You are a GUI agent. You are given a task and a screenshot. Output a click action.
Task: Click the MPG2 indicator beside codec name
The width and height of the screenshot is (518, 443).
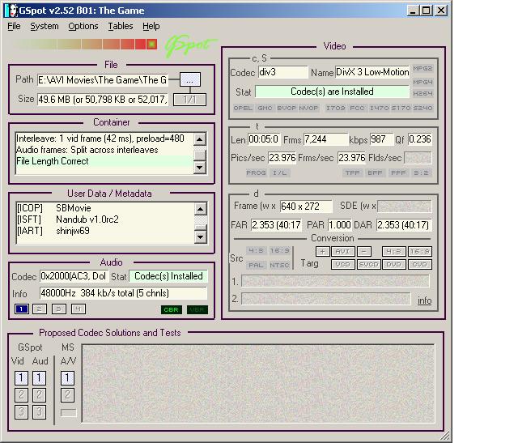tap(422, 68)
